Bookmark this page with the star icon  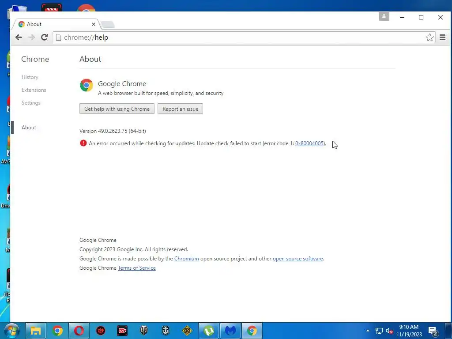point(429,37)
